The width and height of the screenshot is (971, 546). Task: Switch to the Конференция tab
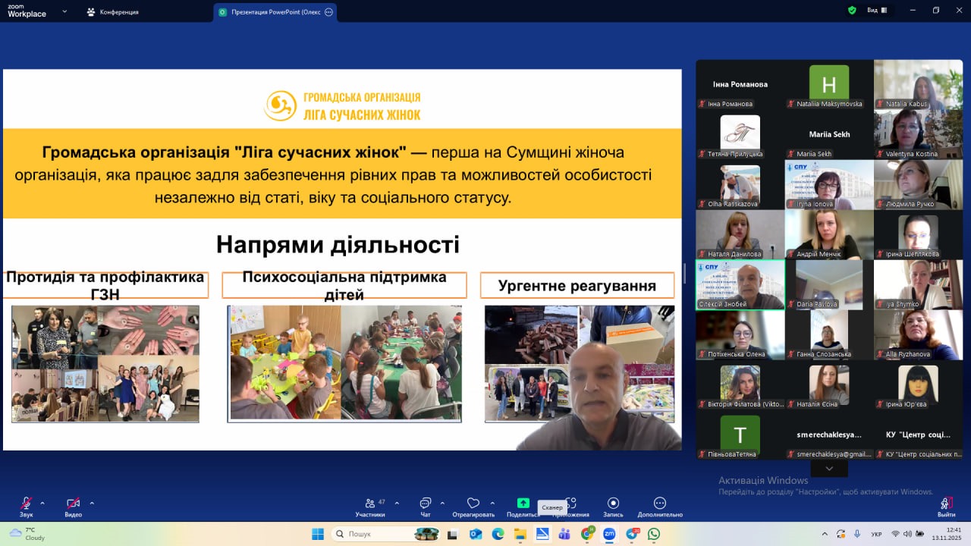point(114,12)
